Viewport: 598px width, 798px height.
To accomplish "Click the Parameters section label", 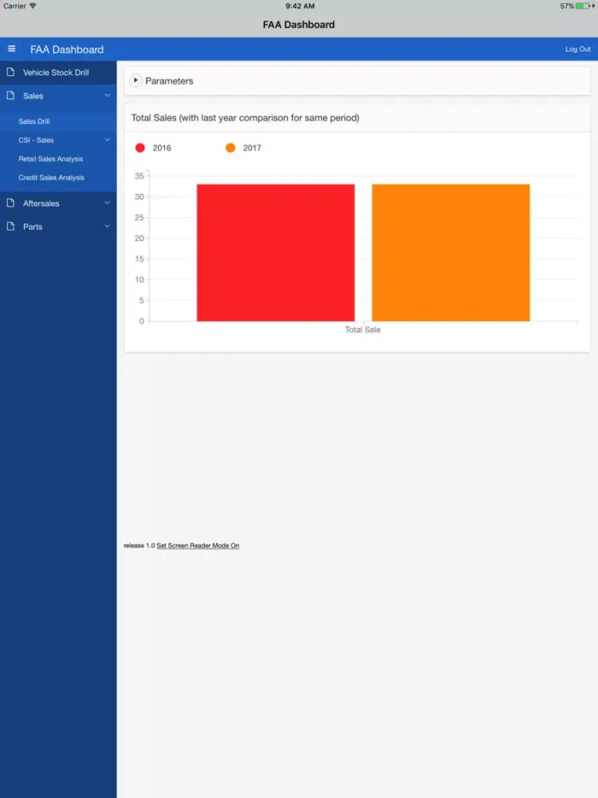I will pyautogui.click(x=169, y=81).
